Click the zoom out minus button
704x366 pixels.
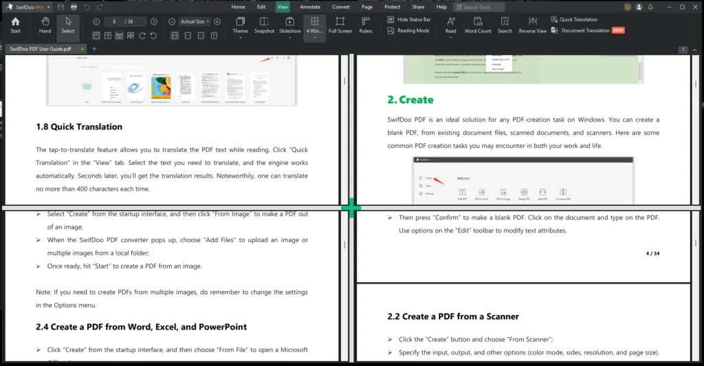(171, 21)
